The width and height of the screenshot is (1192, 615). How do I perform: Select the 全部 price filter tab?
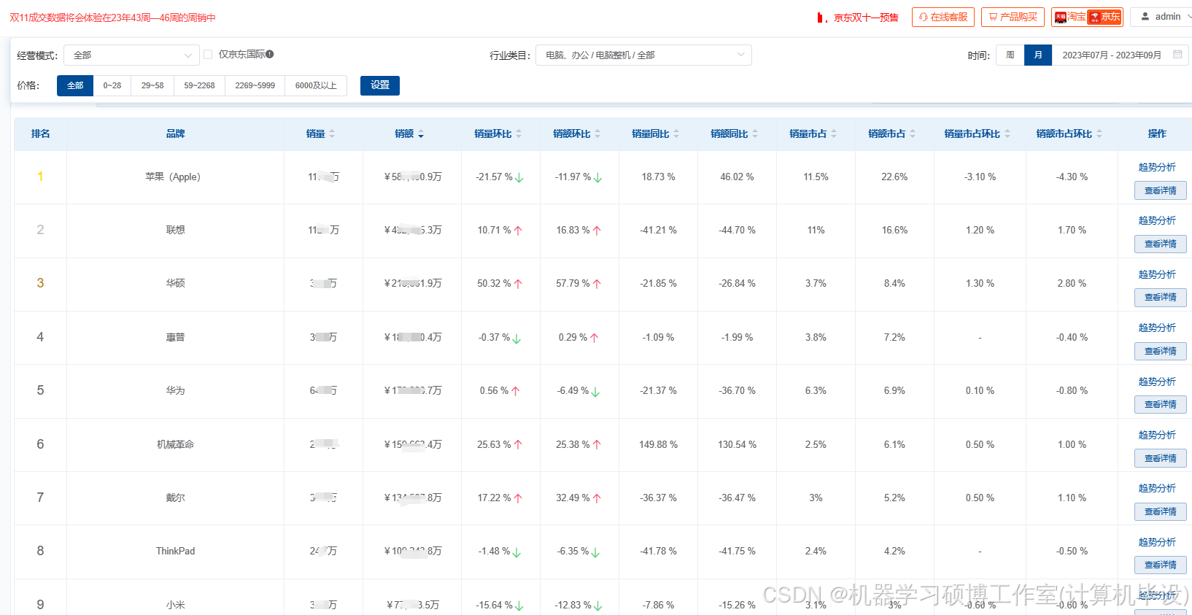(x=75, y=85)
